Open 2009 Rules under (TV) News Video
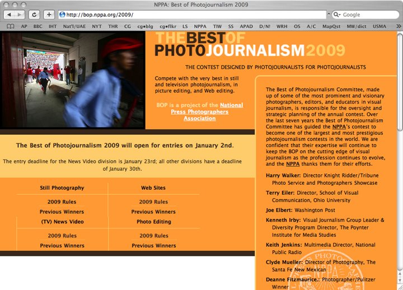This screenshot has width=403, height=290. click(x=62, y=236)
